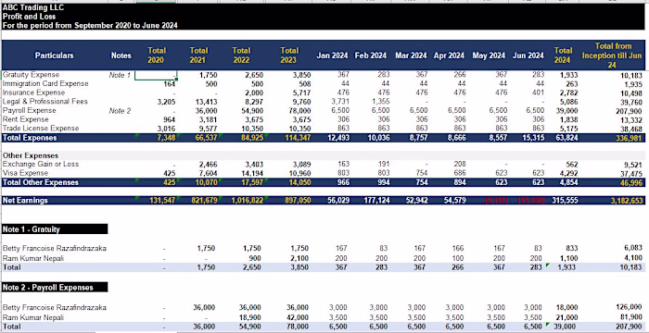Click Ram Kumar Nepali under Note 2

(33, 317)
